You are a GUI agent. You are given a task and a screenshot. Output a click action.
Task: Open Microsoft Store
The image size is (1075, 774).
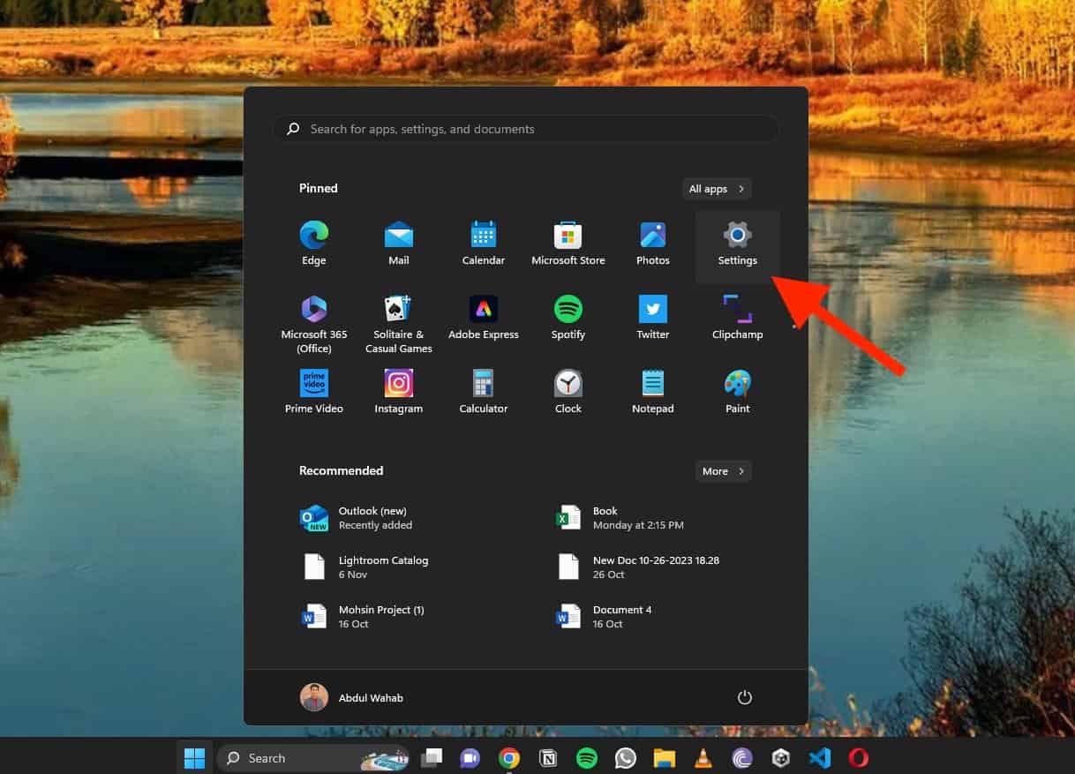[x=568, y=243]
